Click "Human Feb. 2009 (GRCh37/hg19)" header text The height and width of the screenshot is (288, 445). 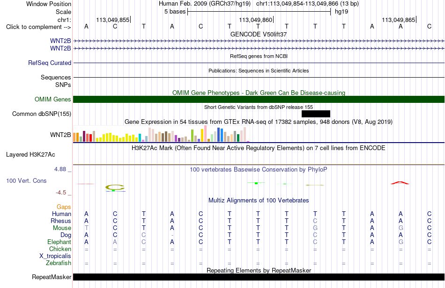pyautogui.click(x=205, y=4)
